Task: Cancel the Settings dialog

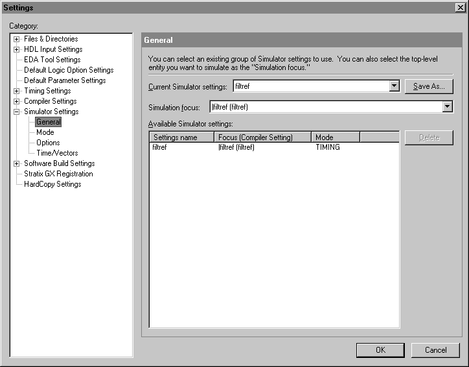Action: tap(435, 350)
